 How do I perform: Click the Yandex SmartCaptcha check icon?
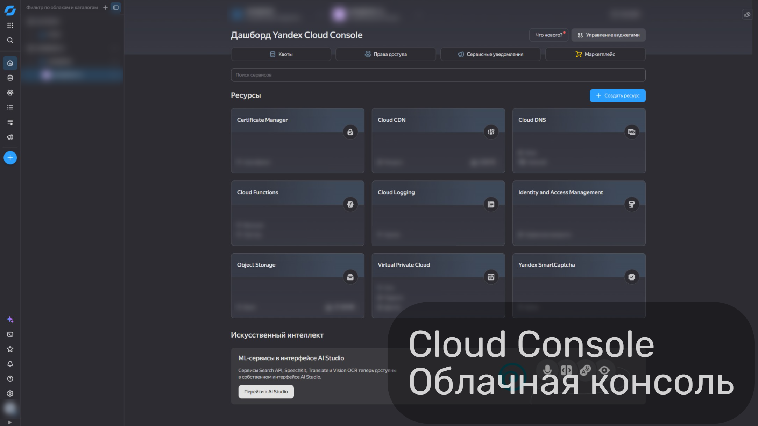pos(632,277)
